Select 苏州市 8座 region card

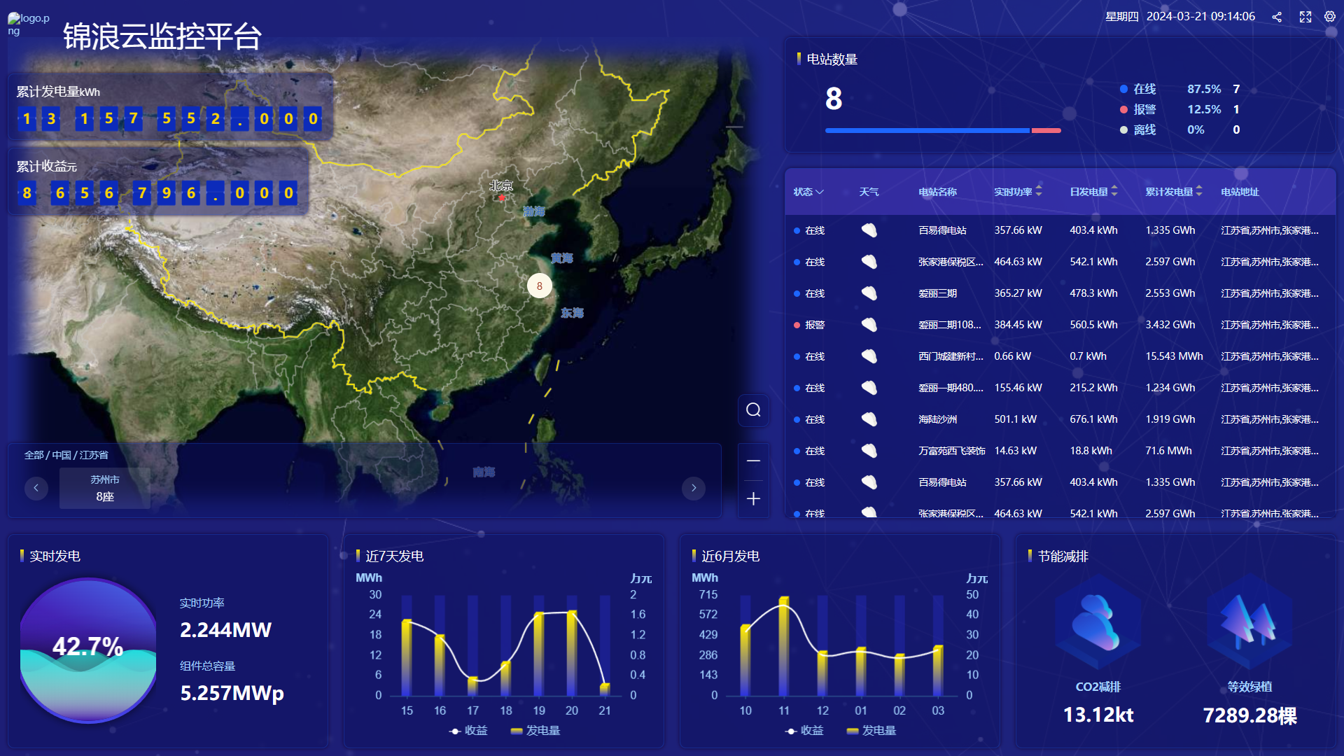coord(105,488)
